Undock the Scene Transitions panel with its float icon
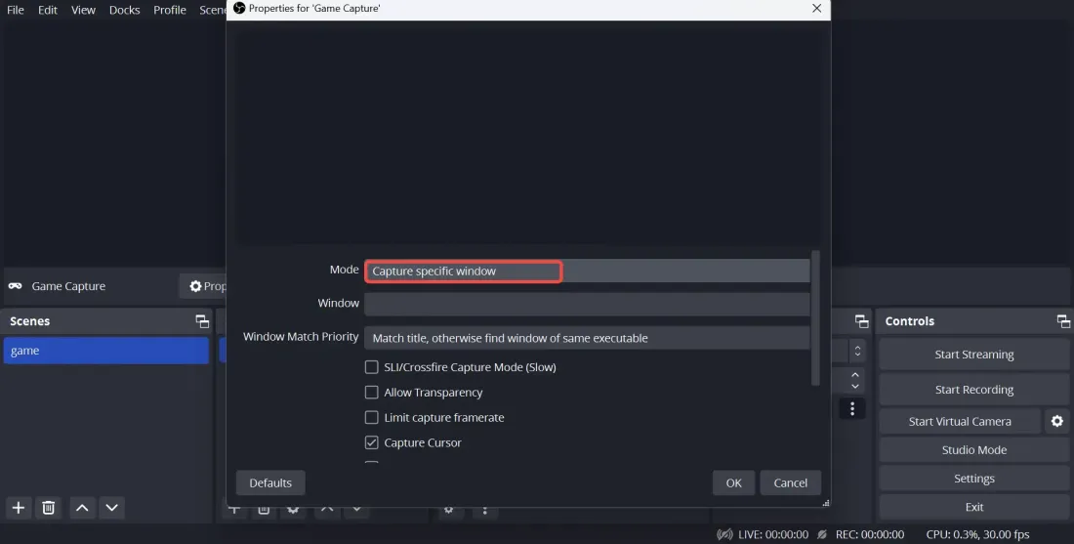1074x544 pixels. click(862, 320)
